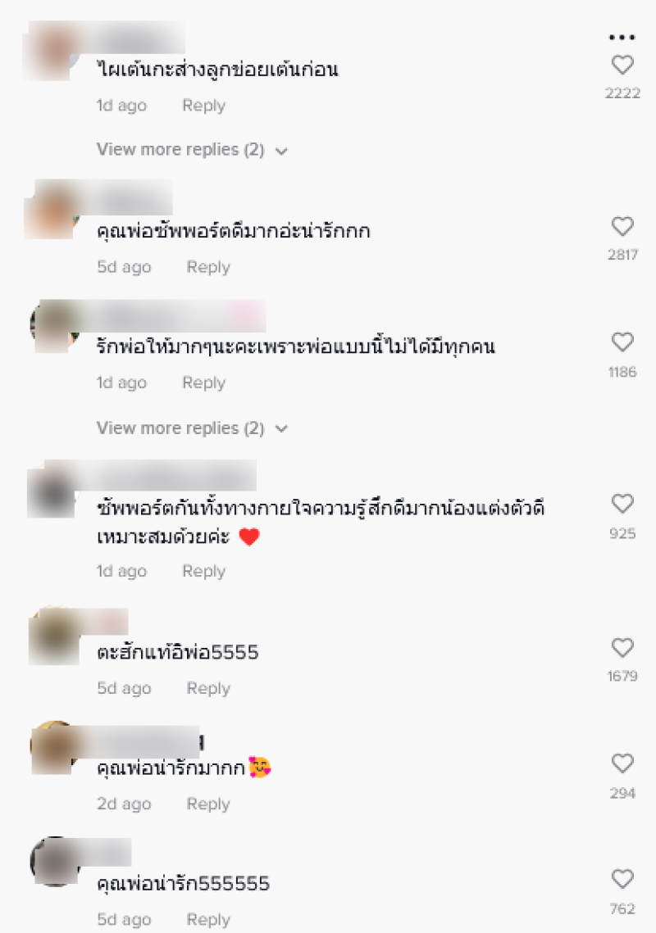
Task: Expand the first View more replies (2)
Action: (x=180, y=149)
